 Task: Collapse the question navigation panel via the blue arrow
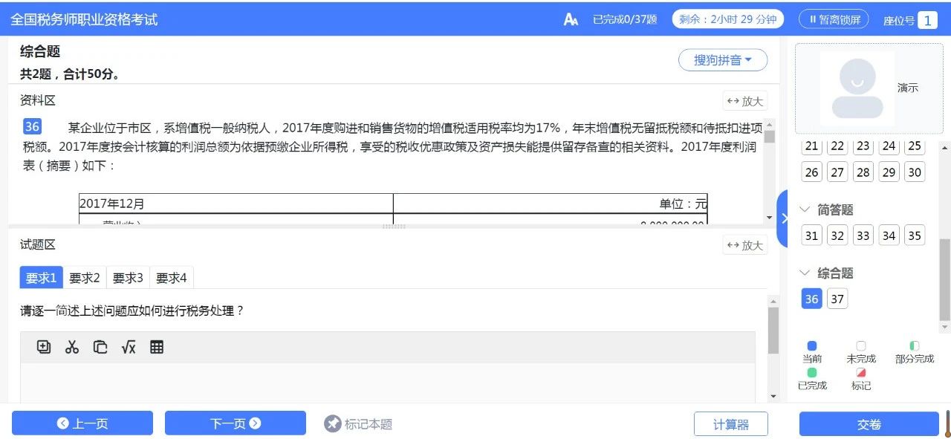[x=785, y=218]
